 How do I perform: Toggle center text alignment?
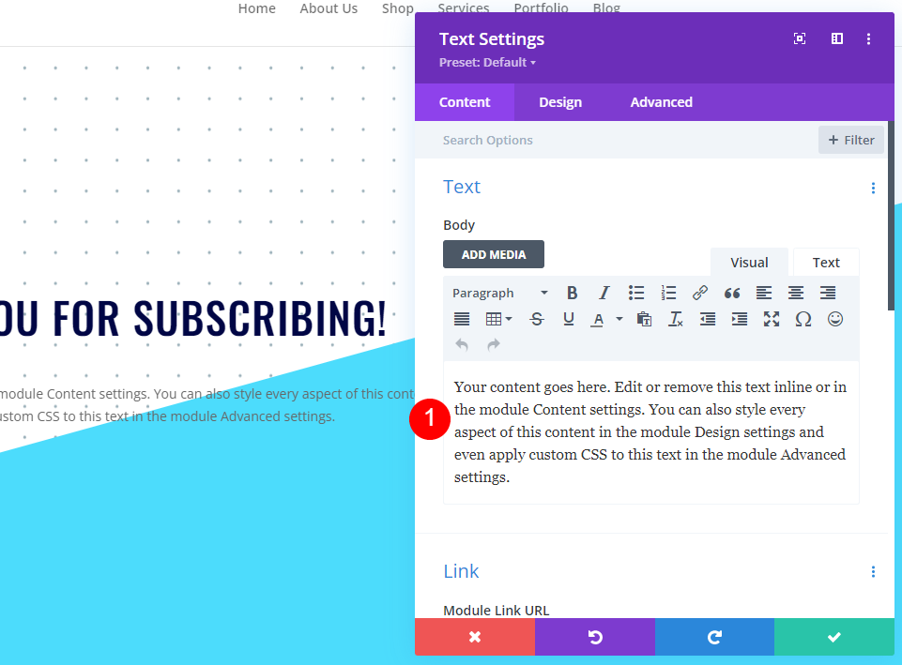pos(796,294)
